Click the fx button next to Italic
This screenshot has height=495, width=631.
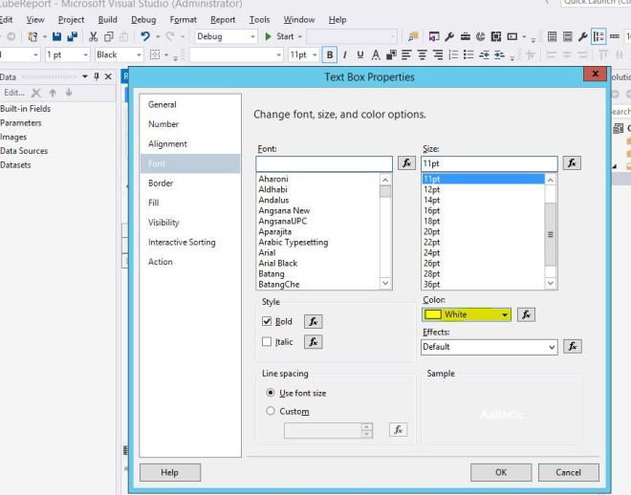(x=313, y=342)
